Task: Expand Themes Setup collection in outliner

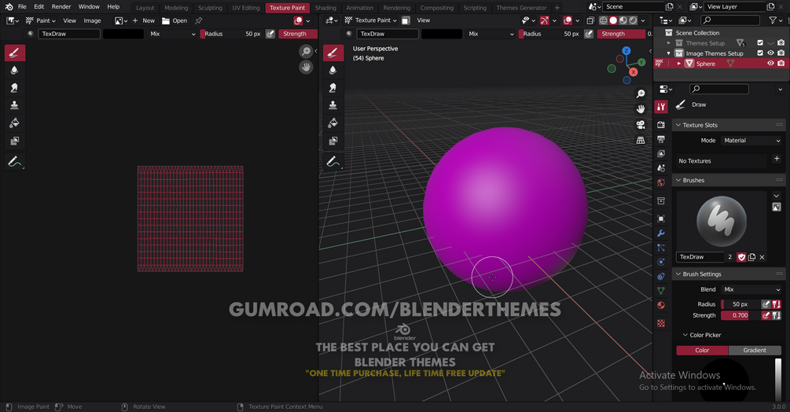Action: point(669,42)
